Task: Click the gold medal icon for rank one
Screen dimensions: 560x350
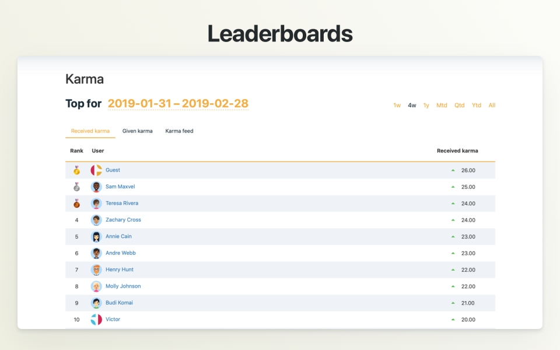Action: (x=76, y=170)
